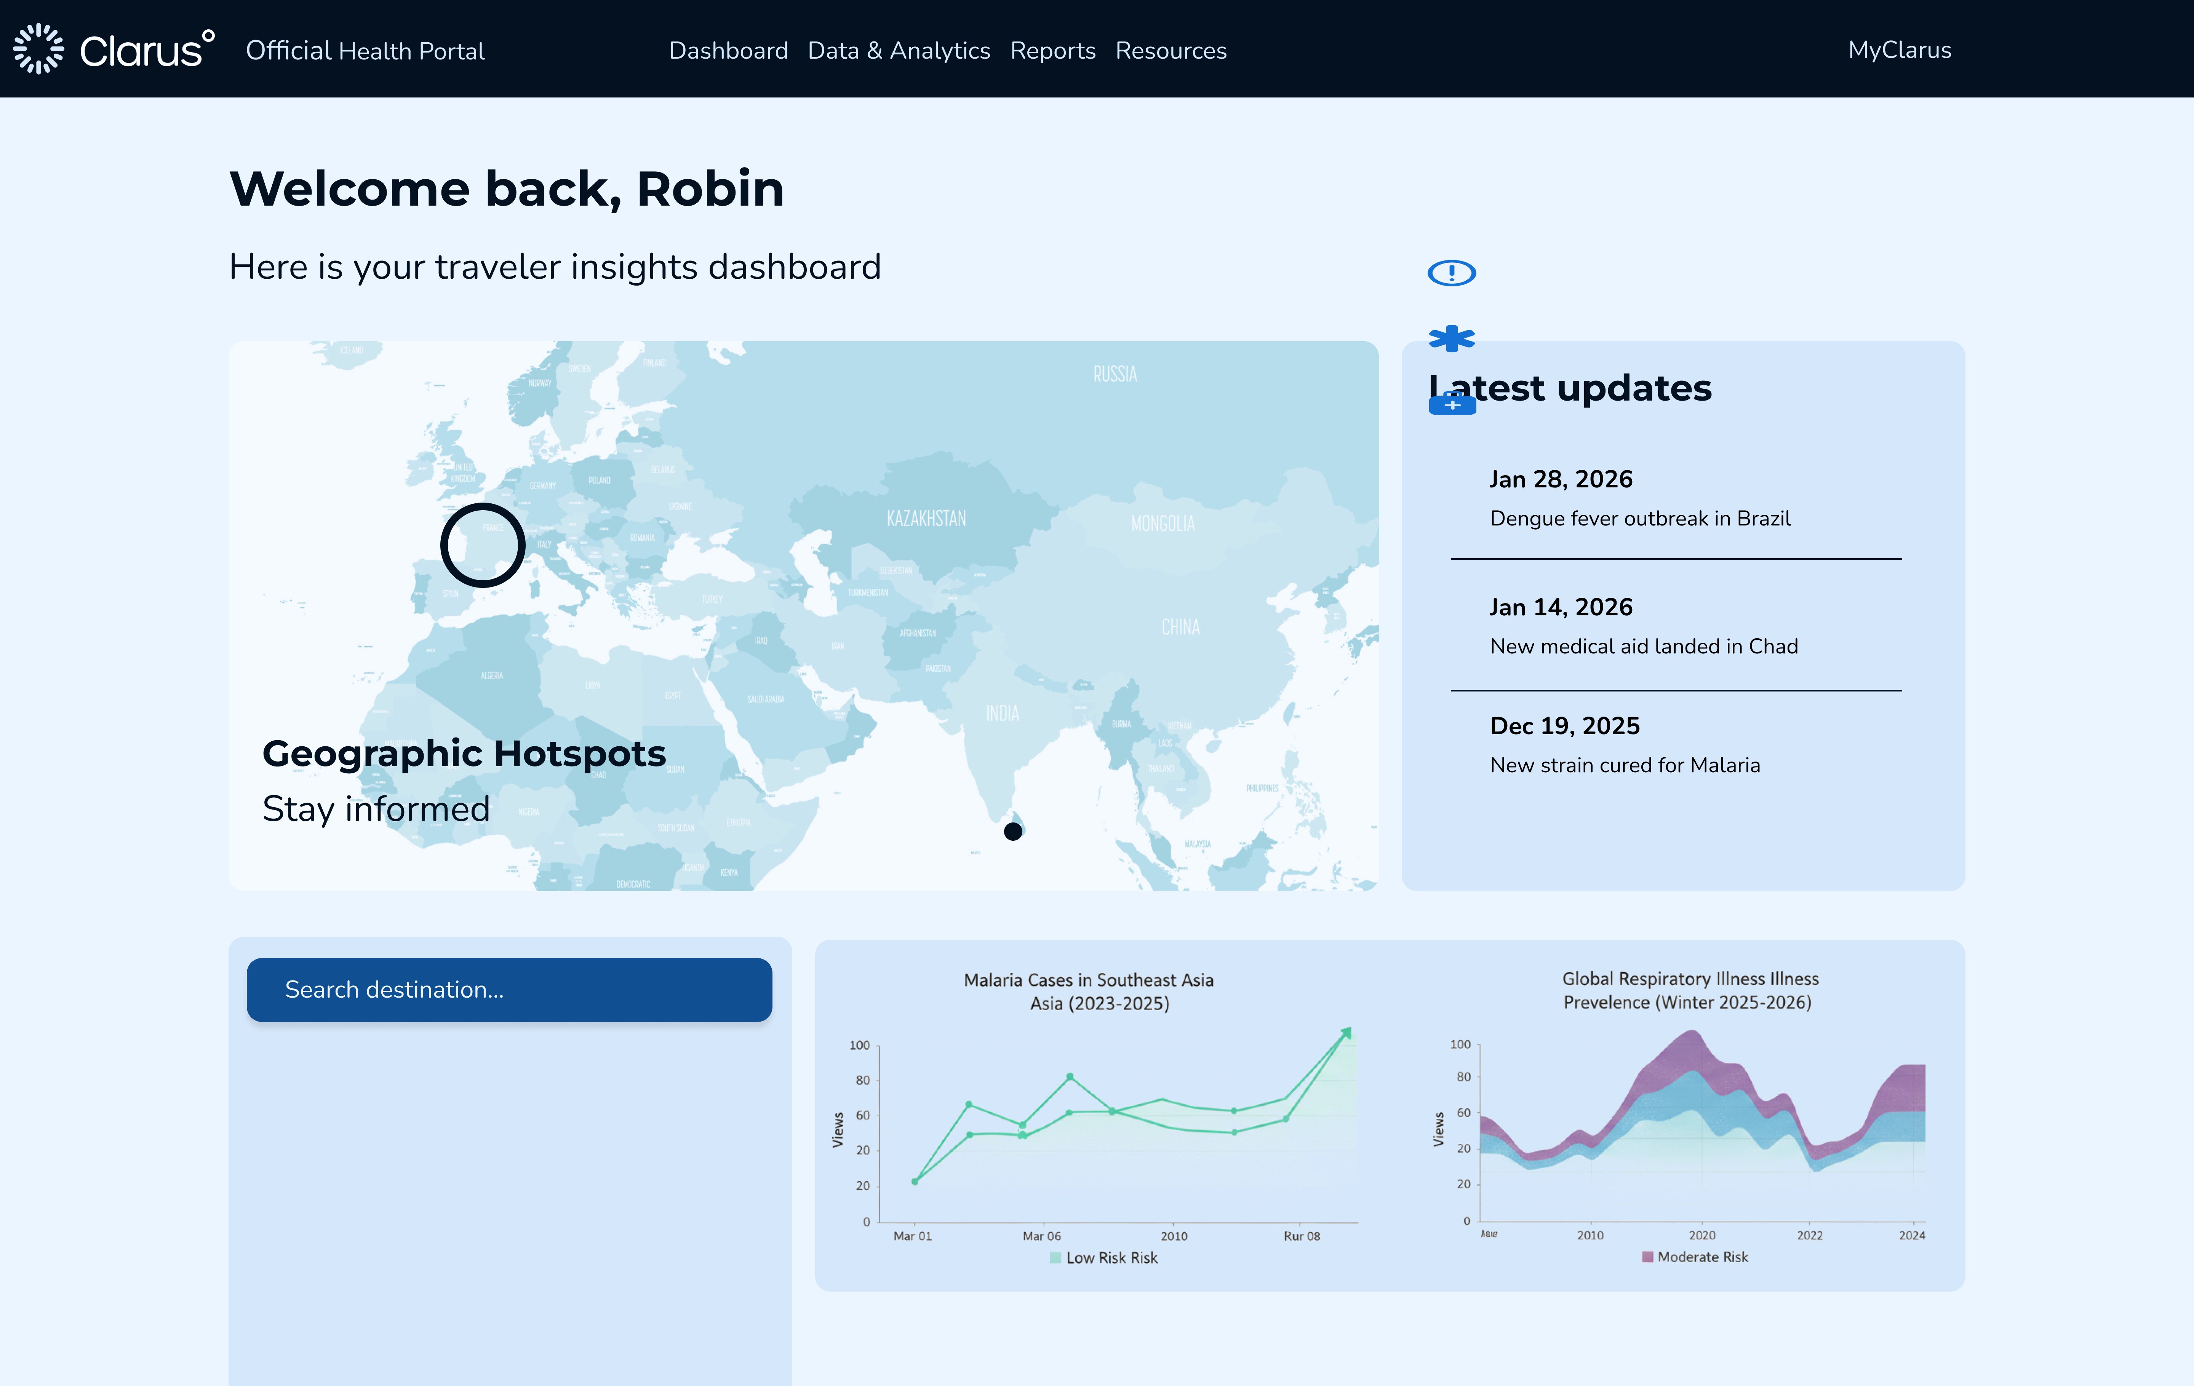Open the New strain cured for Malaria update

point(1624,765)
